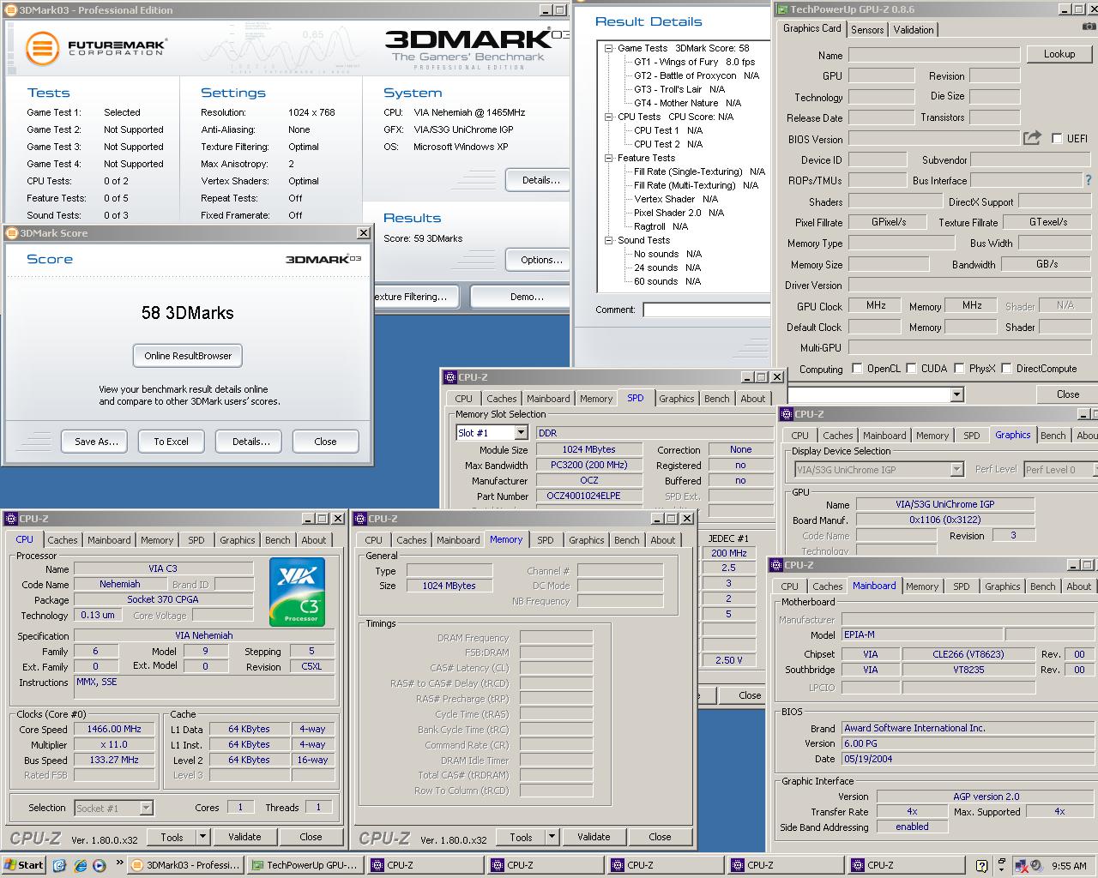1098x878 pixels.
Task: Open the Tools dropdown arrow in the Memory-tab window
Action: [552, 837]
